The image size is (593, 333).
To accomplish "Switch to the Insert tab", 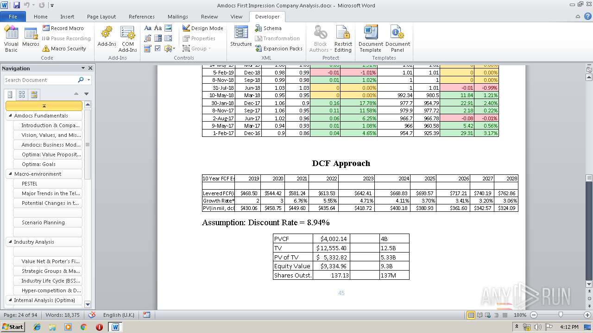I will coord(67,17).
